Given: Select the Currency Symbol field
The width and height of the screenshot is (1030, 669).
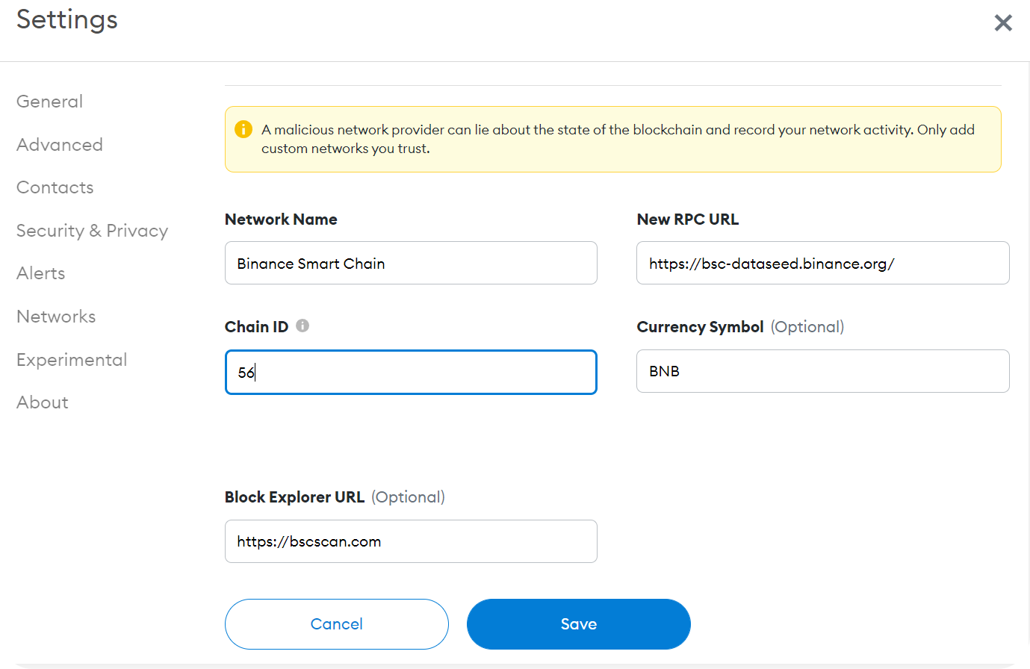Looking at the screenshot, I should 823,371.
